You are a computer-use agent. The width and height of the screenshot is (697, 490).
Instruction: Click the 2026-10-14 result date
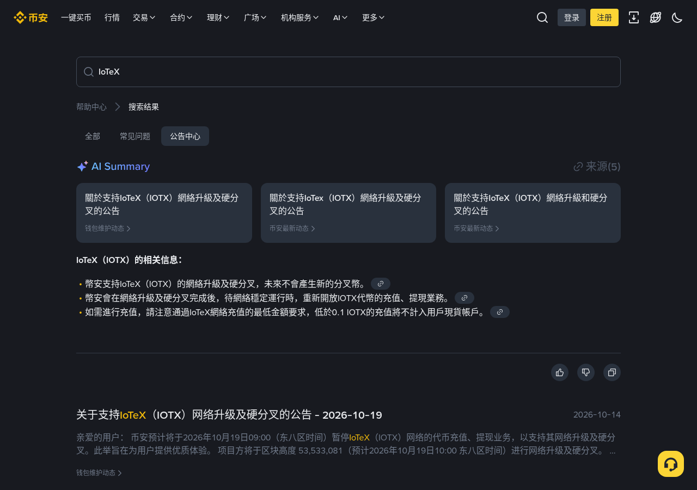pos(597,415)
